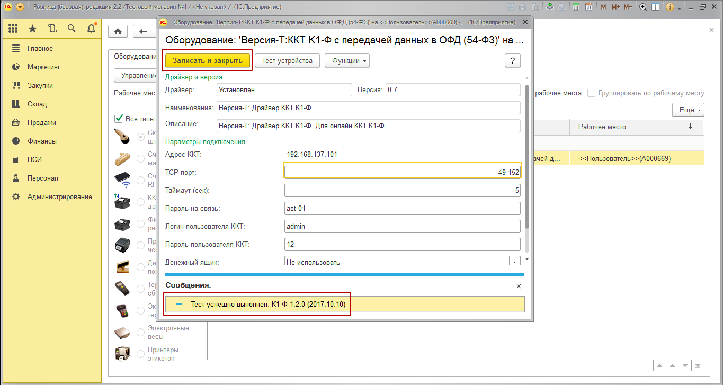The height and width of the screenshot is (385, 723).
Task: Click the 'Наименование' field with driver name
Action: [369, 108]
